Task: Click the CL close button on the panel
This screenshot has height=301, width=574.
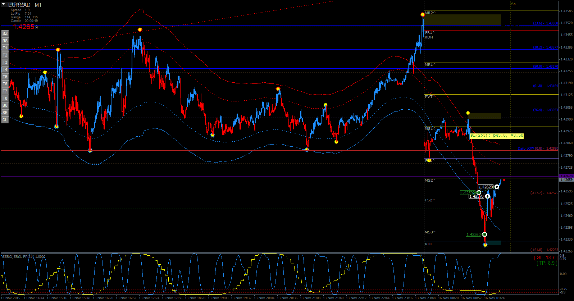Action: point(5,120)
